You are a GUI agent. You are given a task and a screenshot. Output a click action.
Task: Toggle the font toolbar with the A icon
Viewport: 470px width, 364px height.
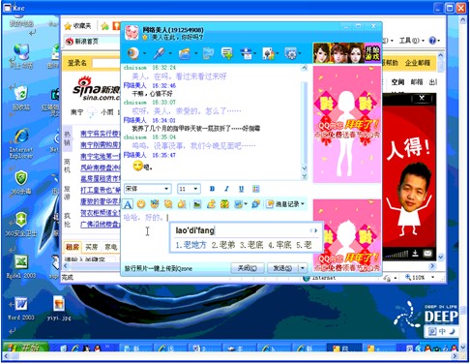tap(128, 204)
